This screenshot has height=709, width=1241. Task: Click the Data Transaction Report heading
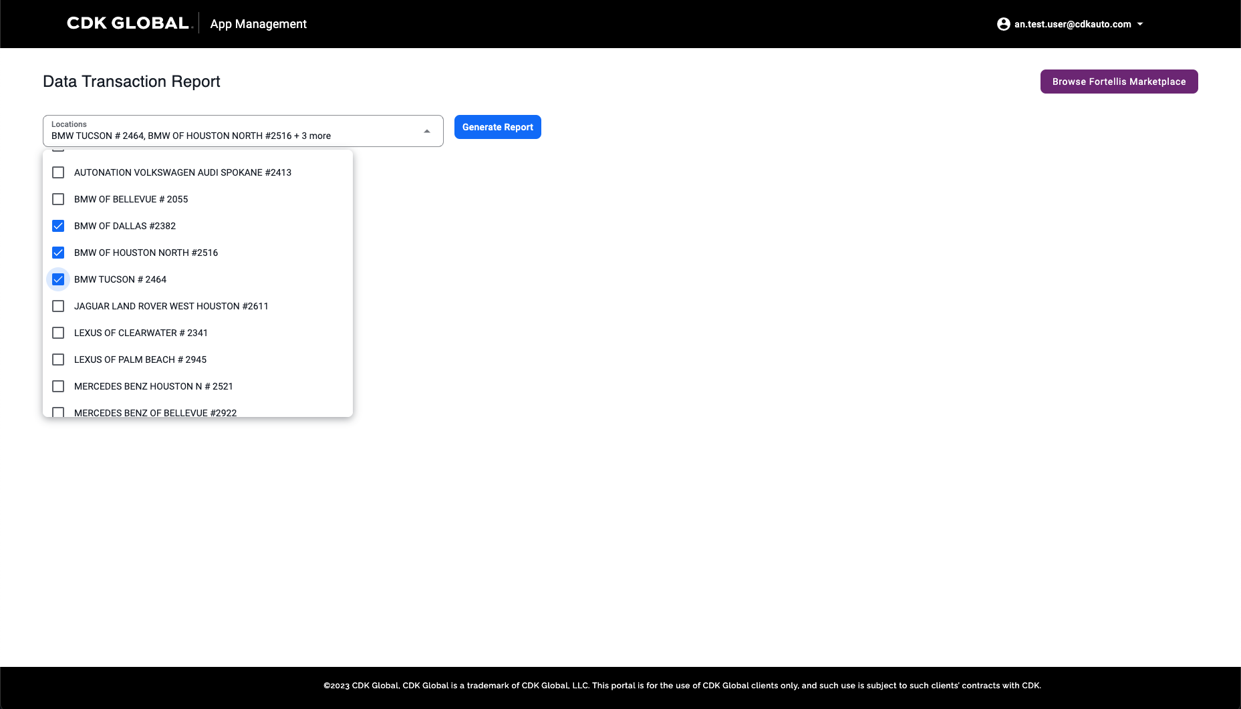132,82
